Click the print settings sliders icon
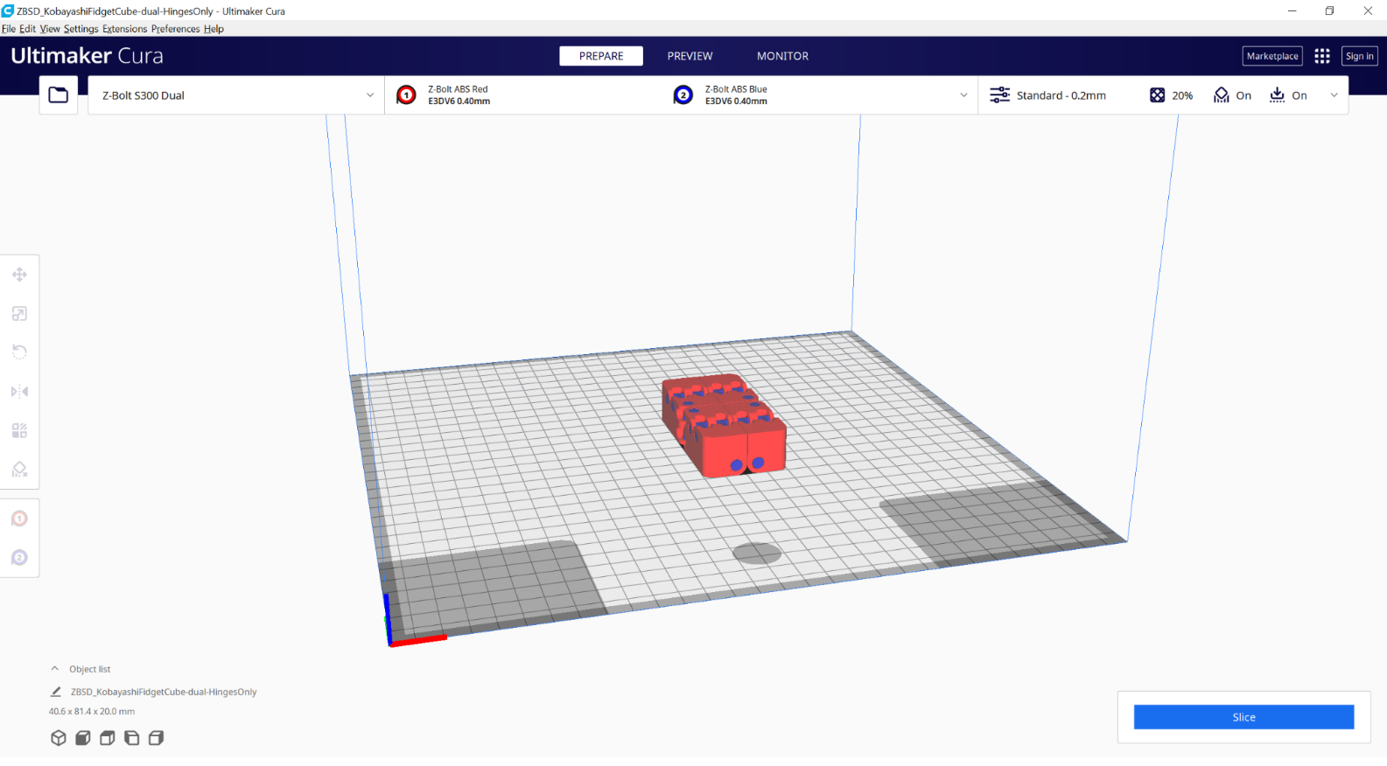Image resolution: width=1387 pixels, height=766 pixels. pyautogui.click(x=999, y=95)
